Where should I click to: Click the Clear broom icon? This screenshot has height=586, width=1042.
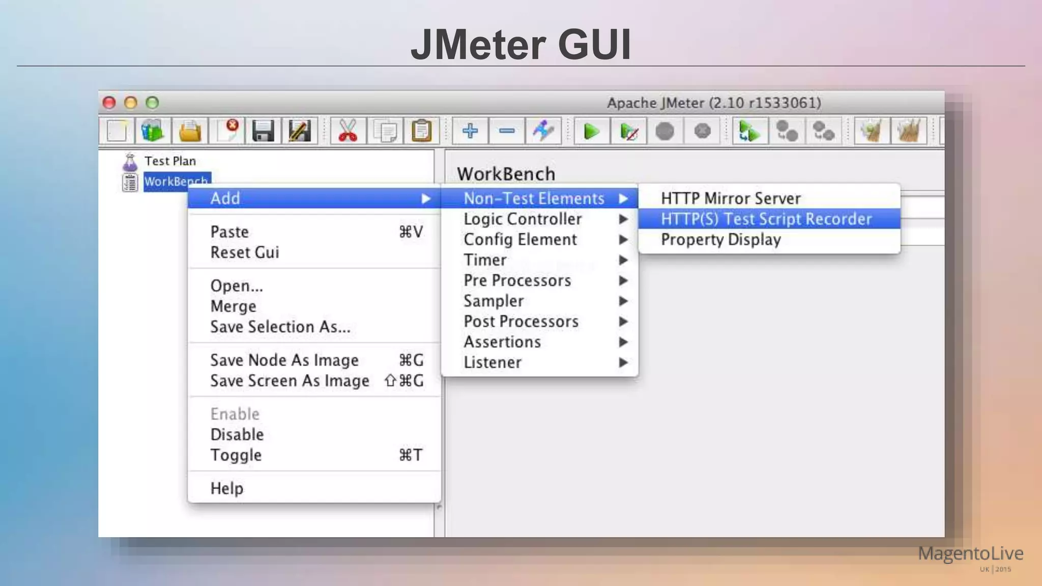pos(872,131)
